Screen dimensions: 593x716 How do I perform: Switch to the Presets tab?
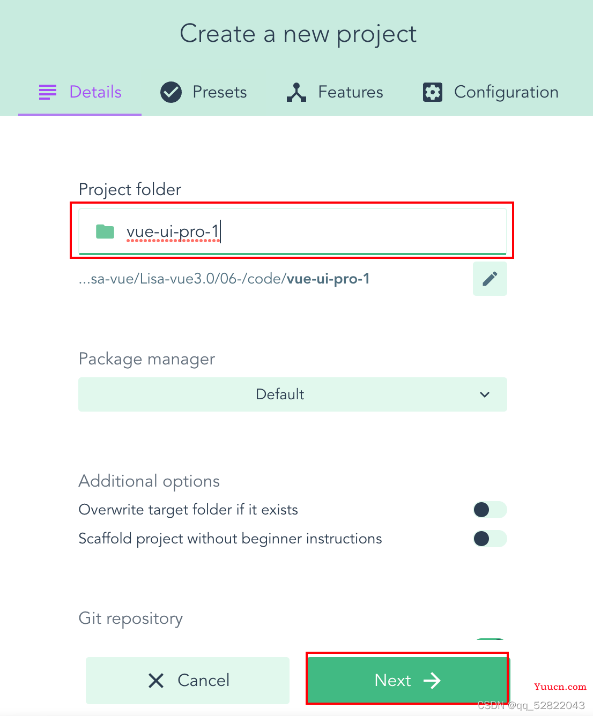point(204,92)
